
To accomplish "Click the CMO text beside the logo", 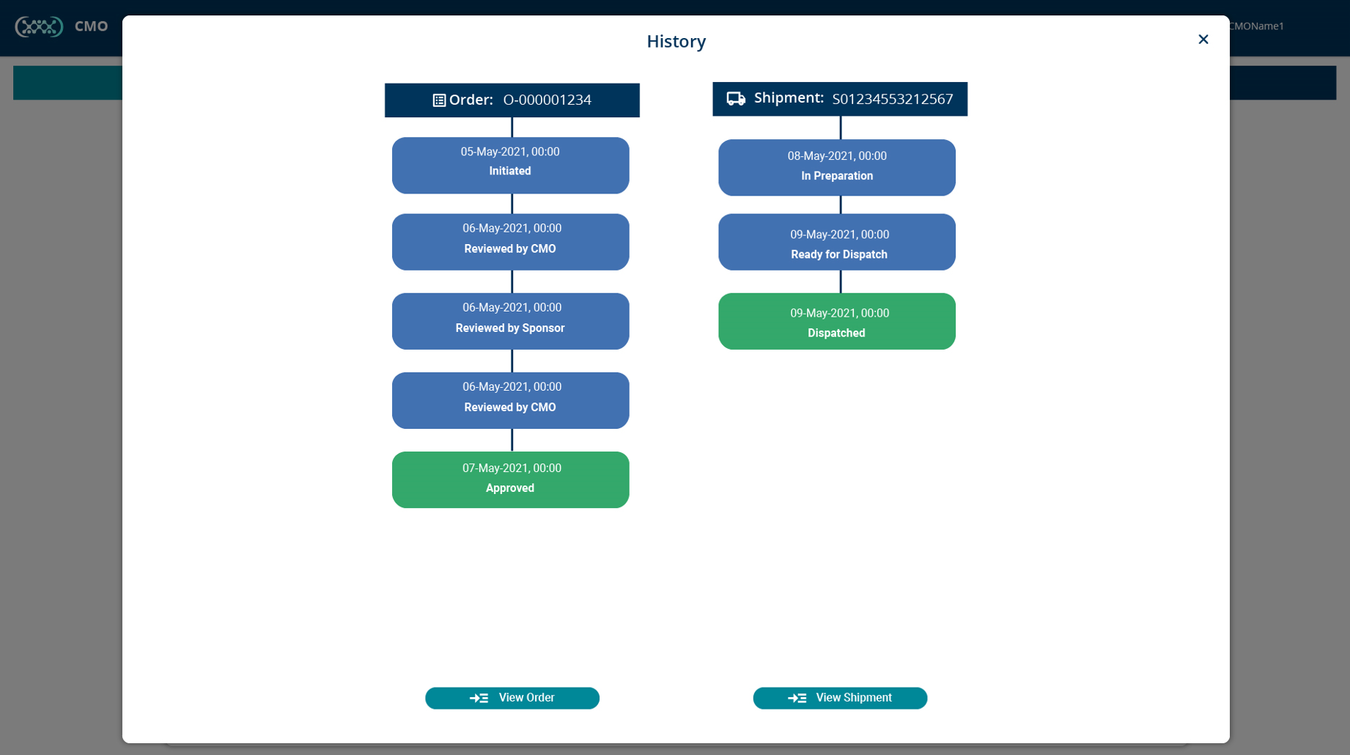I will click(91, 26).
